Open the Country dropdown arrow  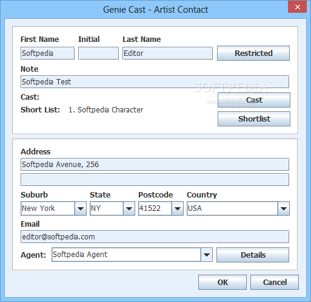point(284,208)
